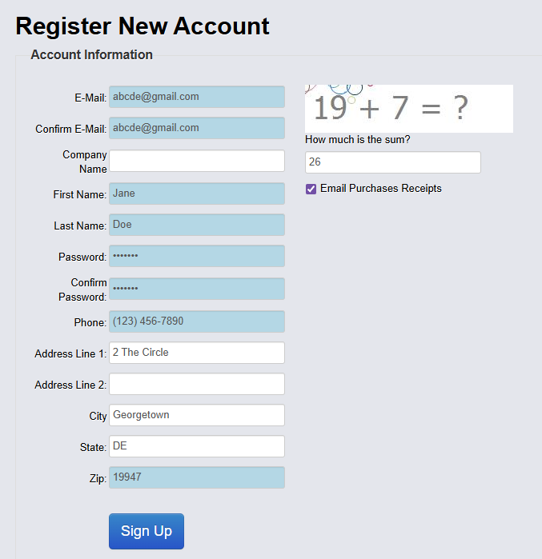Focus the Password field
The width and height of the screenshot is (542, 559).
(x=197, y=256)
